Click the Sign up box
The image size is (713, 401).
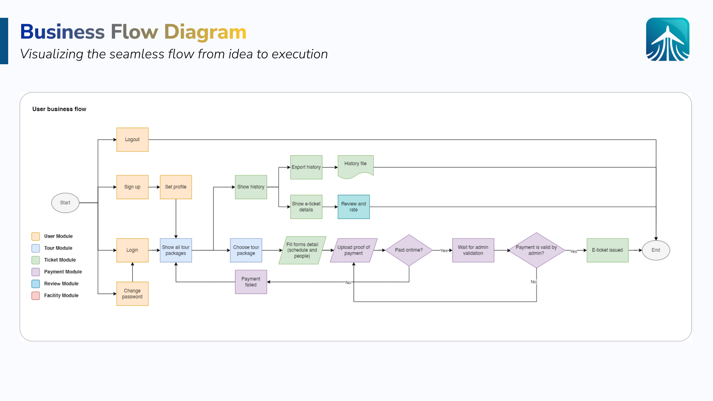(x=132, y=187)
